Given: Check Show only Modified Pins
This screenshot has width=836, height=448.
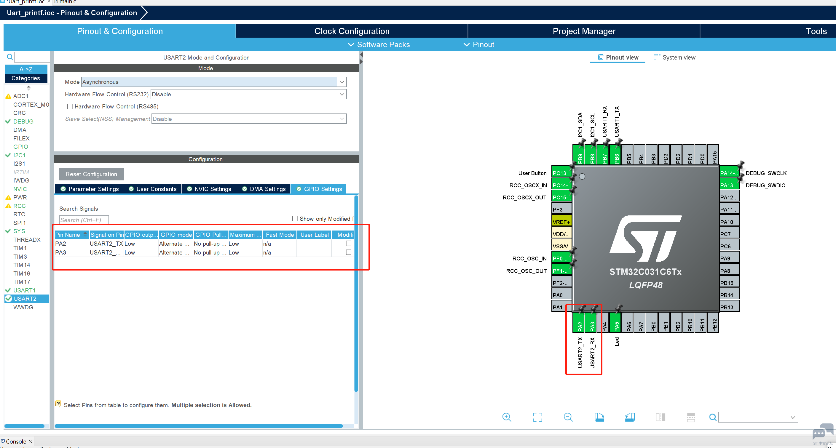Looking at the screenshot, I should click(295, 219).
